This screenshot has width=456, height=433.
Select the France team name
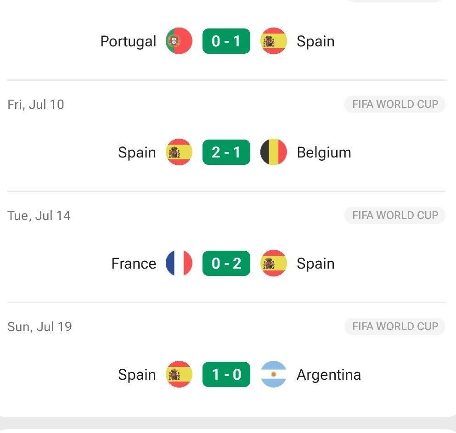click(x=134, y=264)
